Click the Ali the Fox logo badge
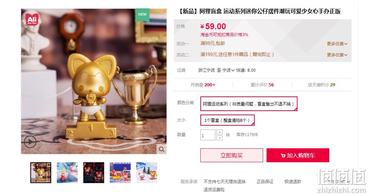This screenshot has height=196, width=369. click(32, 19)
